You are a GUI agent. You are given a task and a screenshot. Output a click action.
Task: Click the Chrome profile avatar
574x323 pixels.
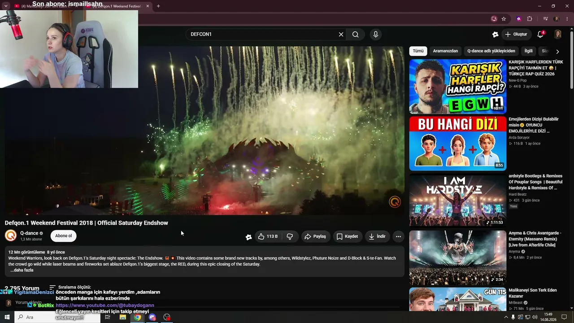click(x=557, y=19)
